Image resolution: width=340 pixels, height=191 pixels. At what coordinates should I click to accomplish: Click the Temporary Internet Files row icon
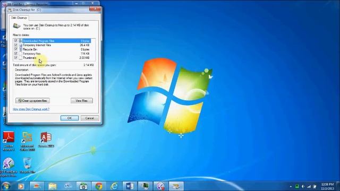[x=21, y=45]
